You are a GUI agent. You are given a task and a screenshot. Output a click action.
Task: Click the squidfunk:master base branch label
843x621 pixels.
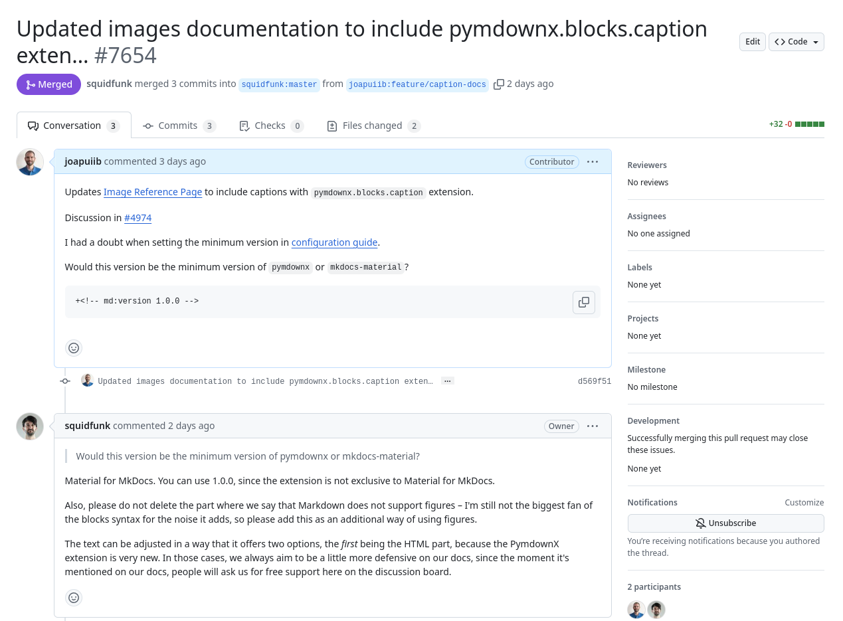click(x=279, y=84)
